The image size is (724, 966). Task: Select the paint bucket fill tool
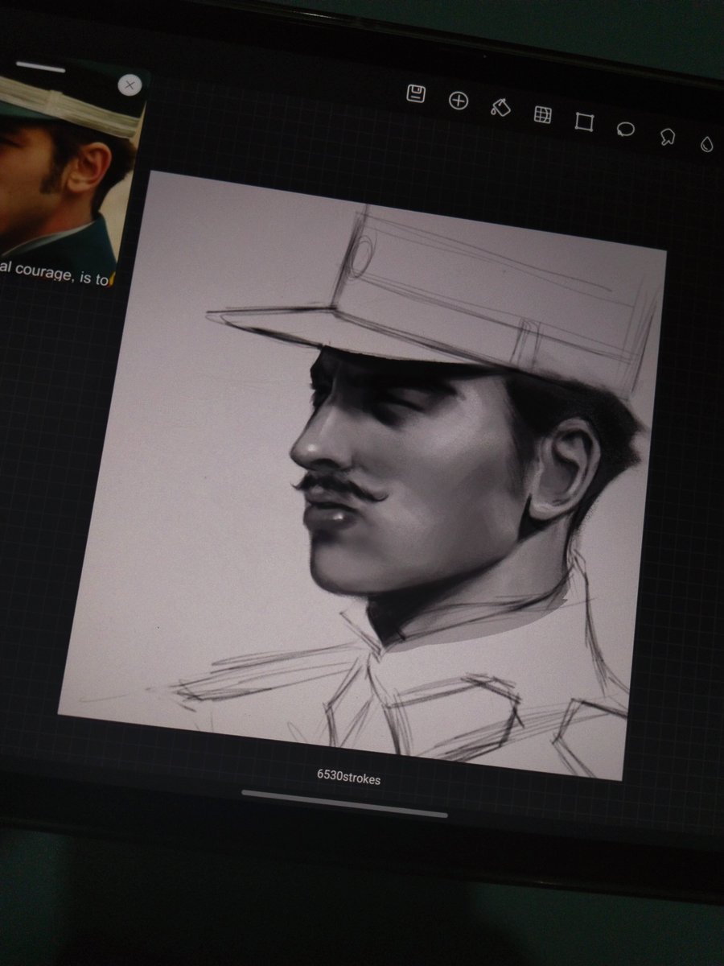(x=500, y=107)
